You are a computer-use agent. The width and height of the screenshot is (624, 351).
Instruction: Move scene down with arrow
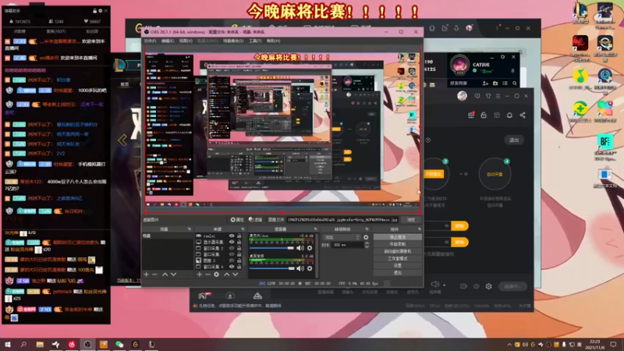pos(173,275)
